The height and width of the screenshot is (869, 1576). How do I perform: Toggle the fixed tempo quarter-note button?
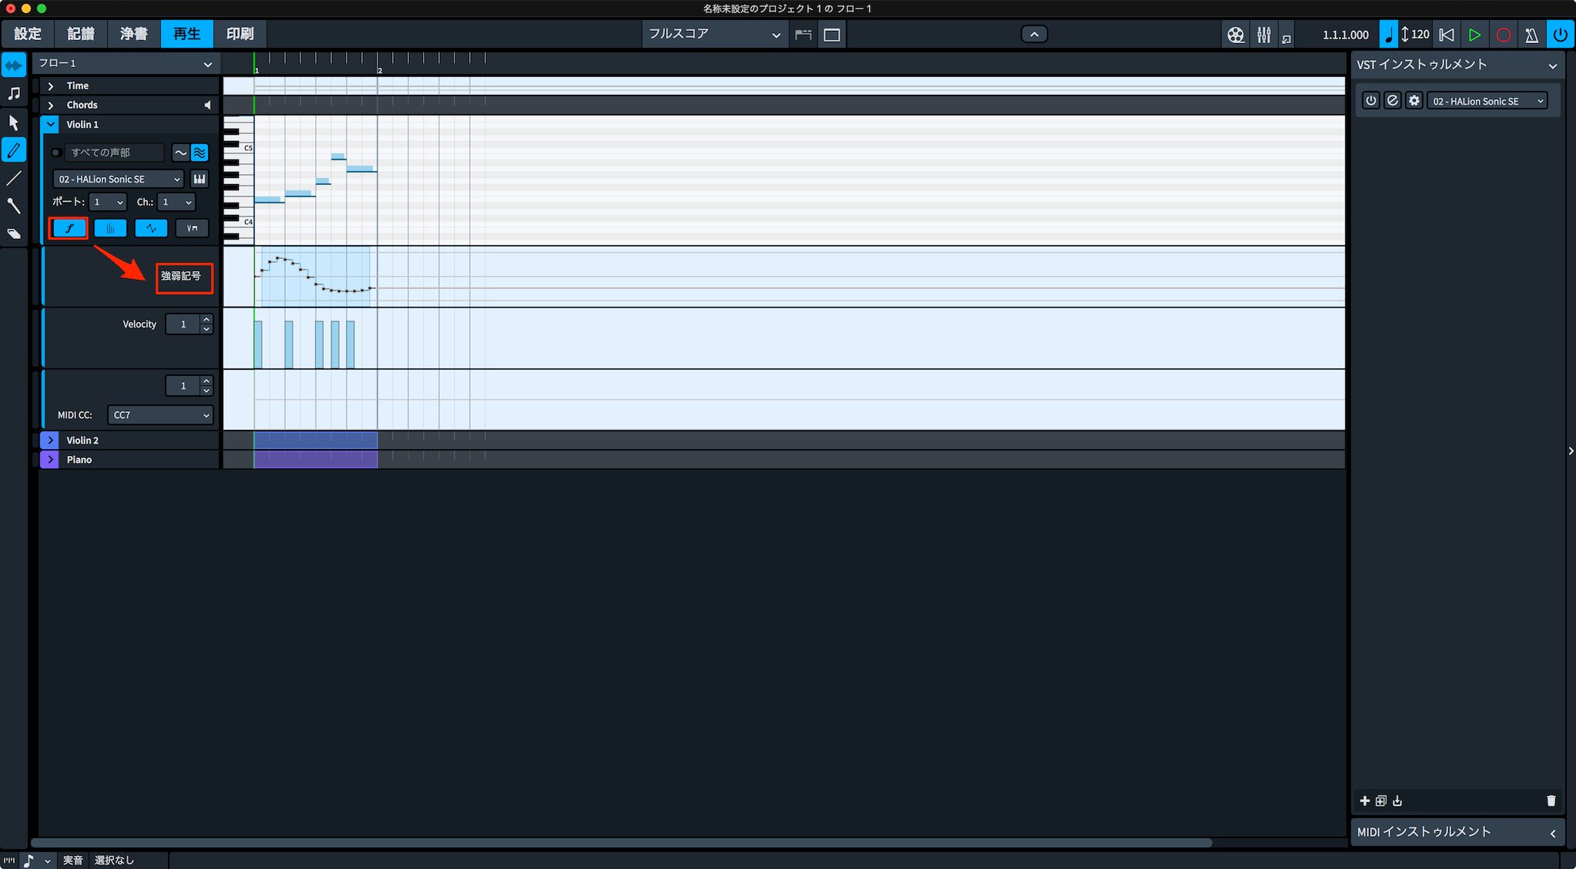pos(1388,35)
